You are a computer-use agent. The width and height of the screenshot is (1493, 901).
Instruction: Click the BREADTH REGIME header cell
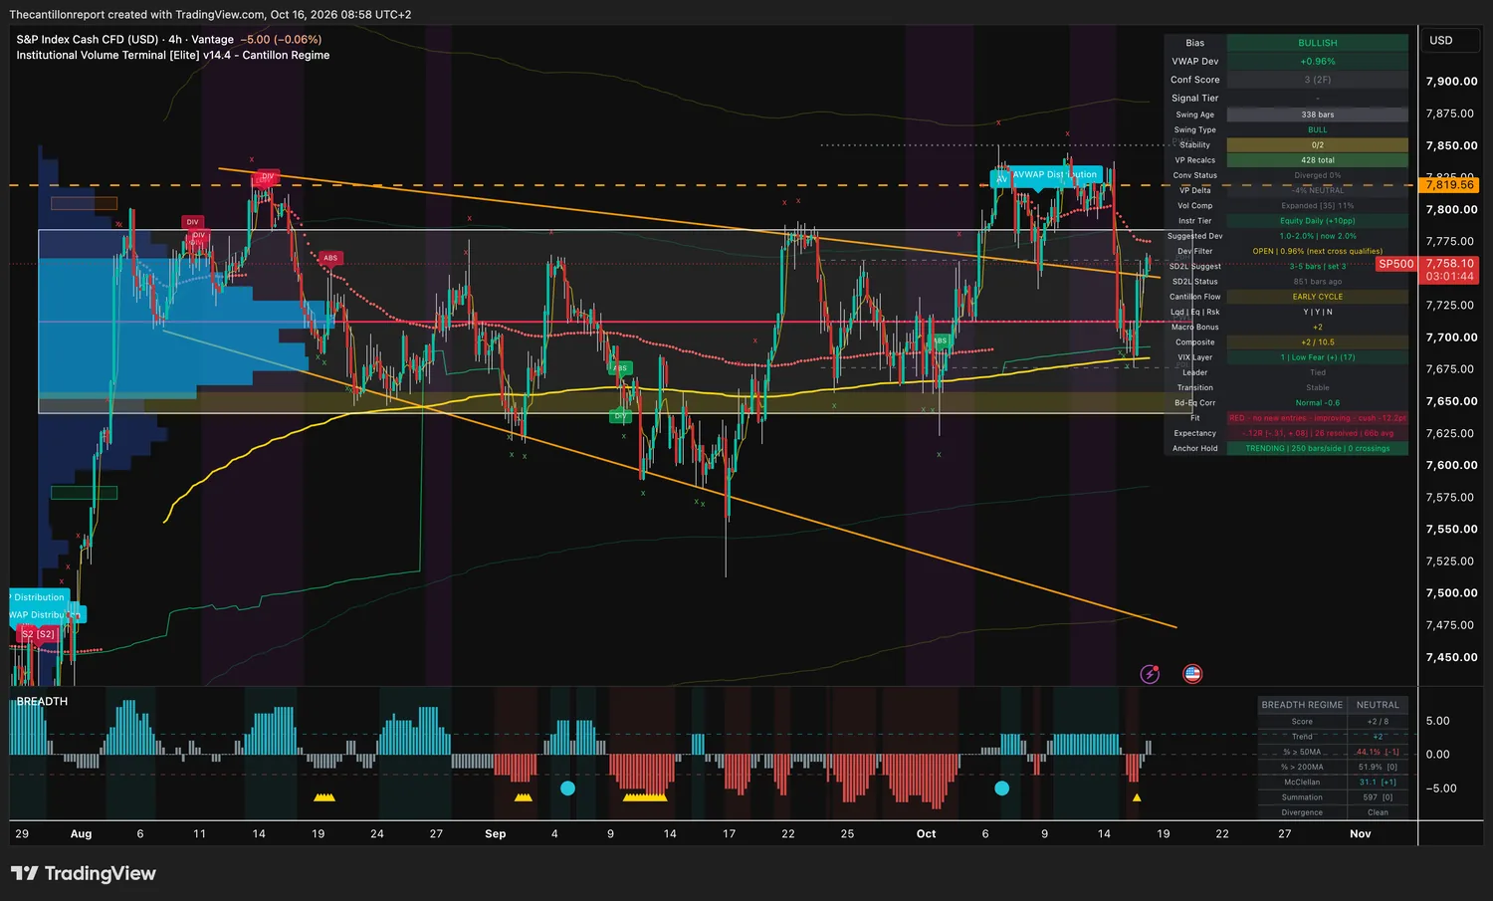pyautogui.click(x=1302, y=705)
